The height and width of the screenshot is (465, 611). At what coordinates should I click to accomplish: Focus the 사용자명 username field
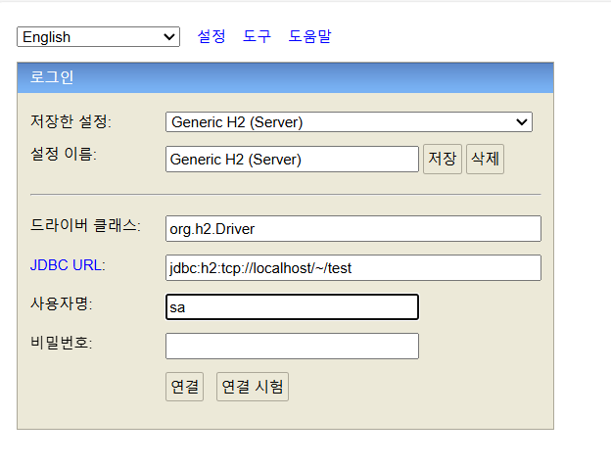pyautogui.click(x=292, y=306)
